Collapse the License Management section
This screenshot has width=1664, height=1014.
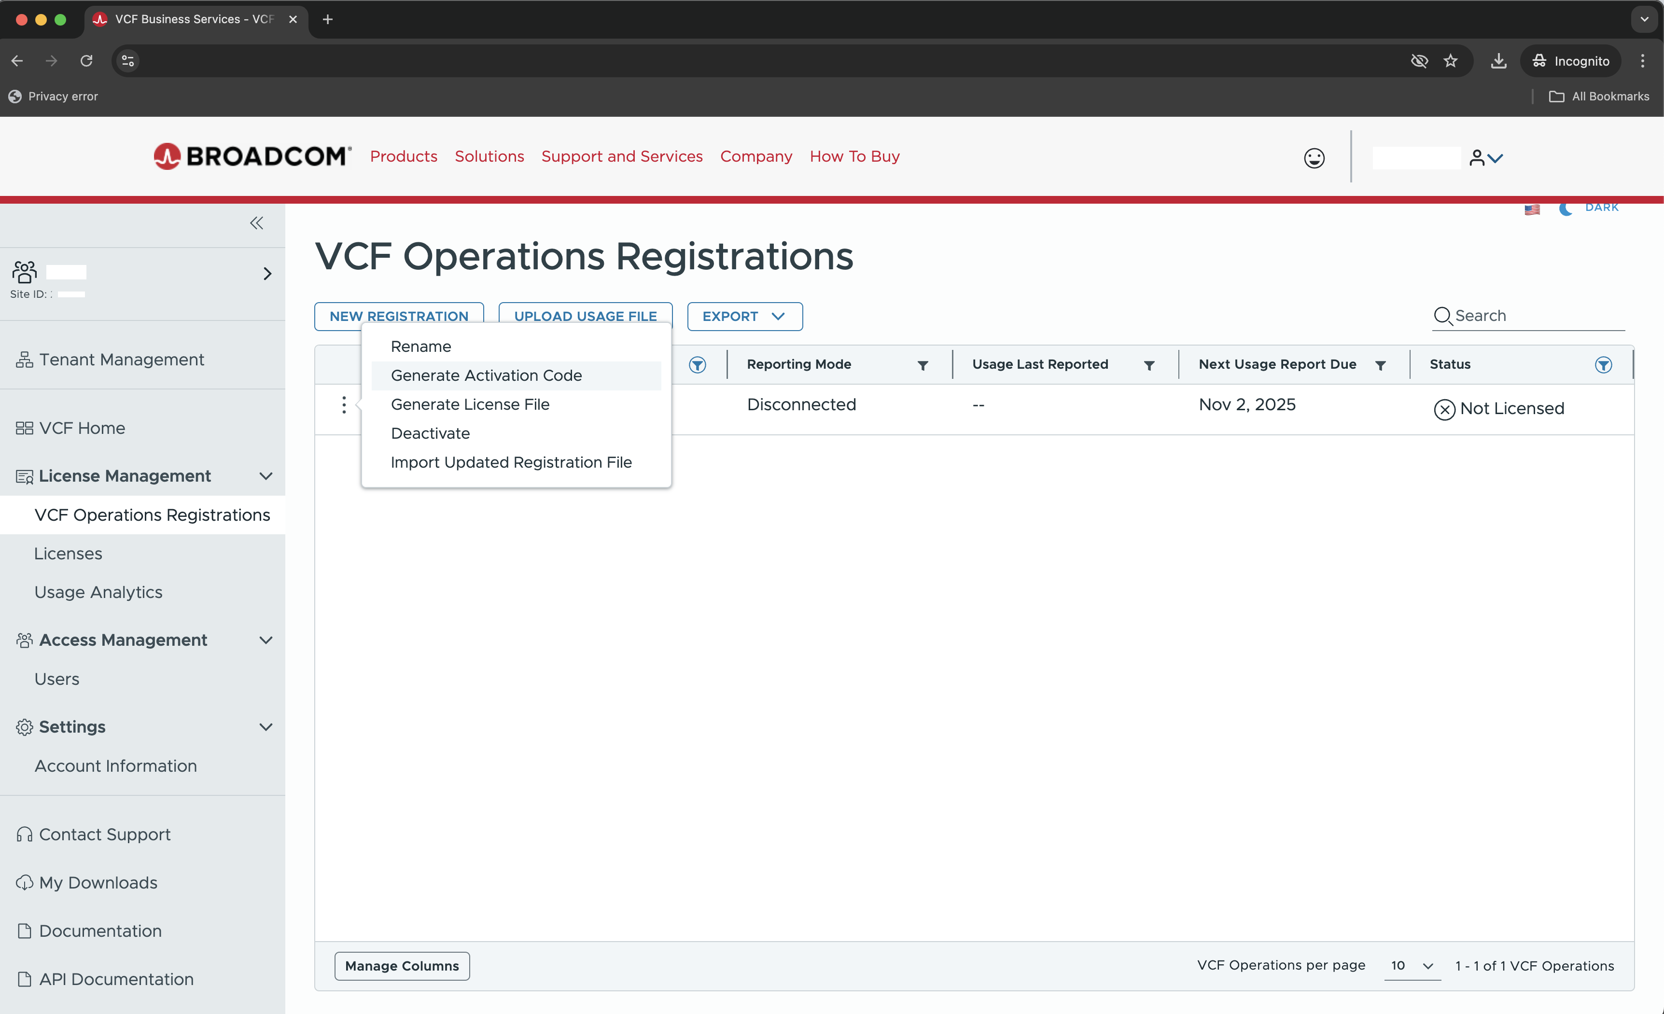tap(266, 476)
